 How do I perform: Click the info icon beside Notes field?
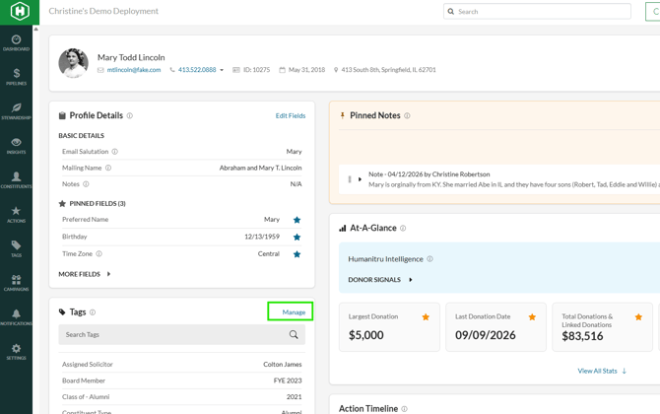click(x=86, y=184)
